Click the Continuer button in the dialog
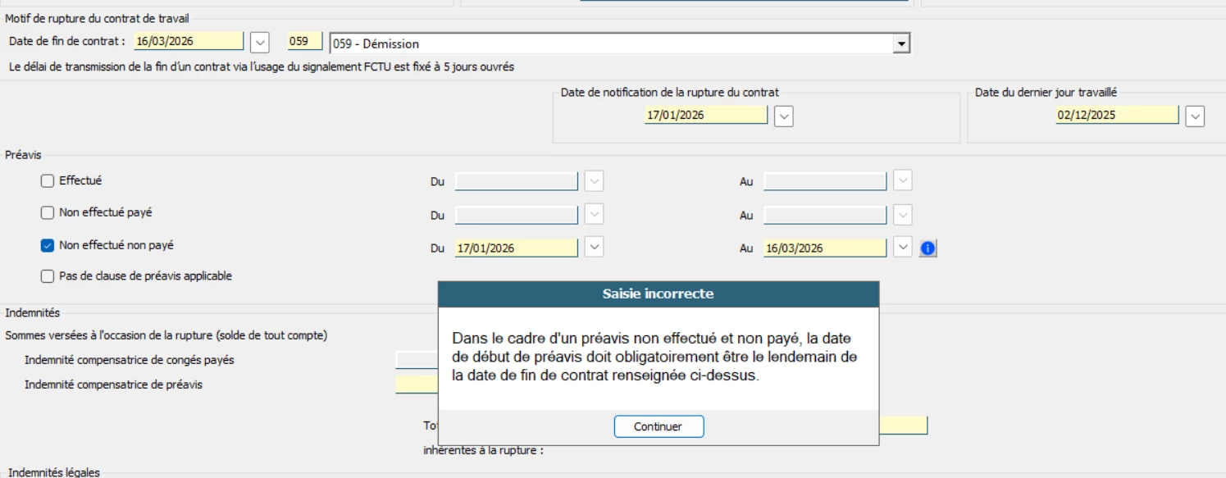The height and width of the screenshot is (478, 1226). tap(659, 426)
